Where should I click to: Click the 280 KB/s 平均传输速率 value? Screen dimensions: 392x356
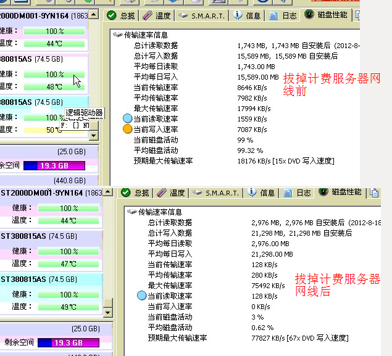tap(264, 275)
